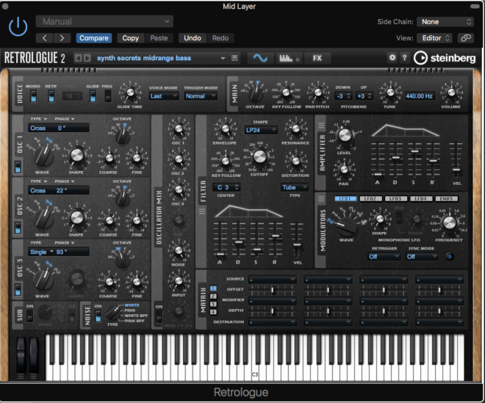Click the Tune field showing 440.00 Hz

pyautogui.click(x=421, y=95)
